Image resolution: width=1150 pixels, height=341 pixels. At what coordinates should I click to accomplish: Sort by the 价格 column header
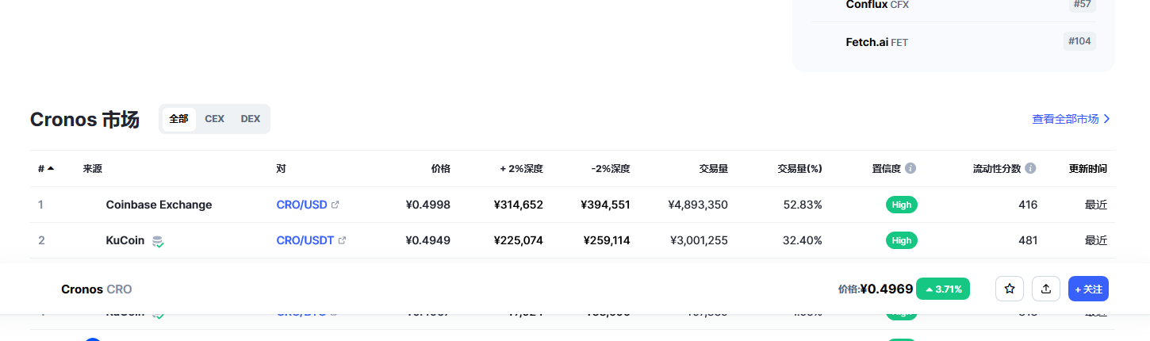440,168
